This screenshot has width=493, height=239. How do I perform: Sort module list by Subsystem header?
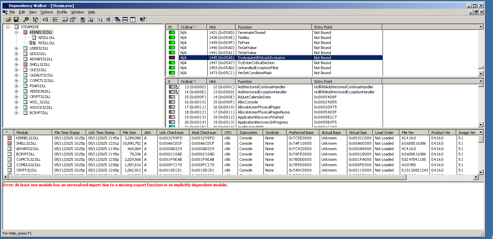pos(249,133)
